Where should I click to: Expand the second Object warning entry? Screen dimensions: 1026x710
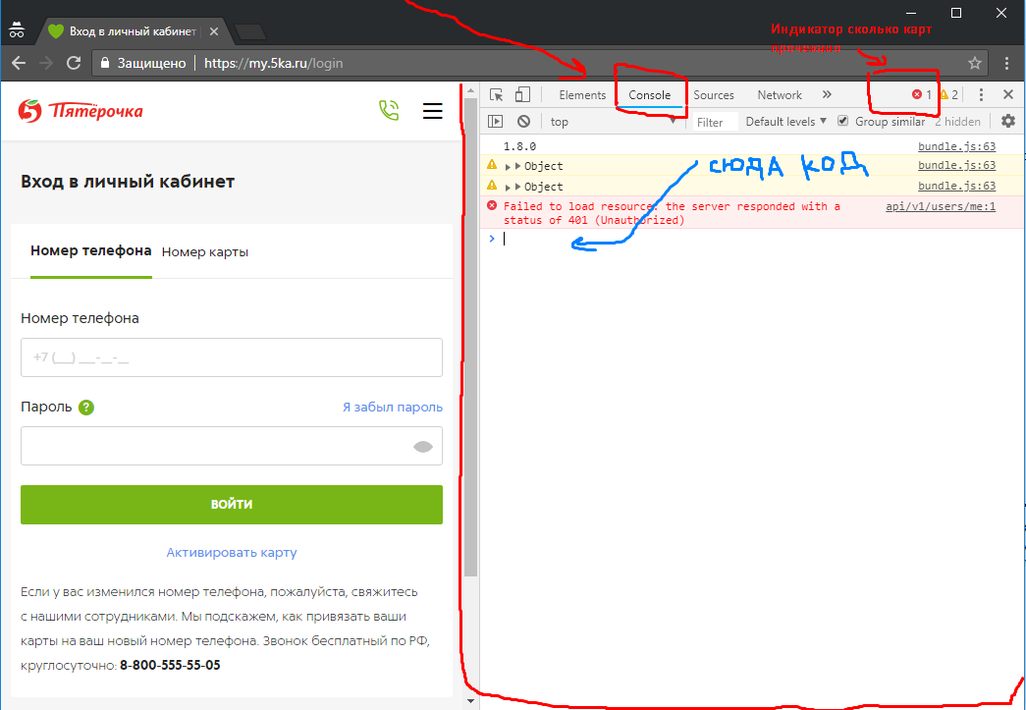click(508, 188)
